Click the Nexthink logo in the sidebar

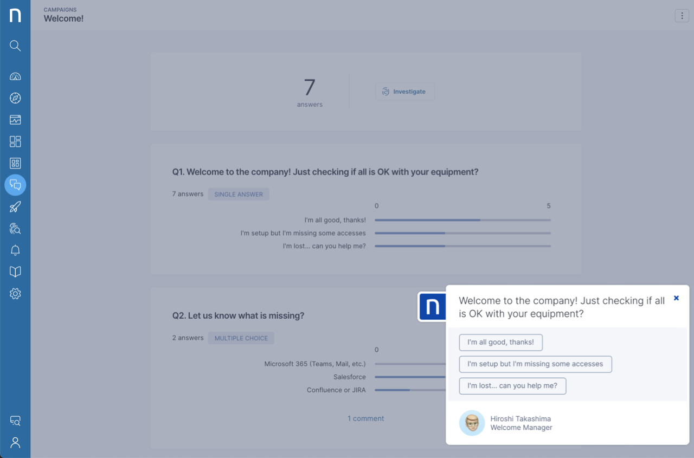[x=15, y=15]
